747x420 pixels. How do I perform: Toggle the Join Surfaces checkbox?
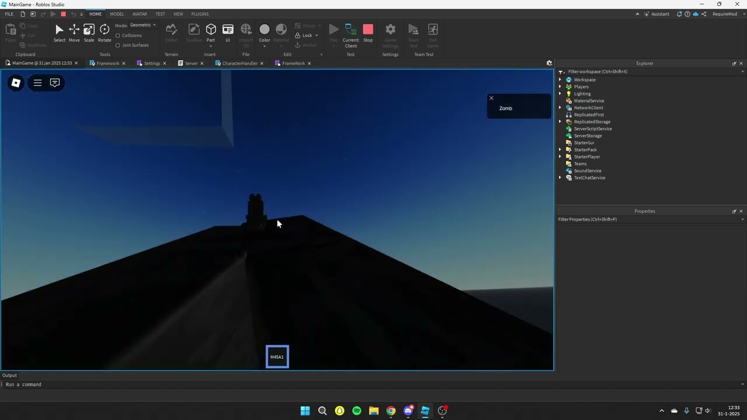coord(118,45)
